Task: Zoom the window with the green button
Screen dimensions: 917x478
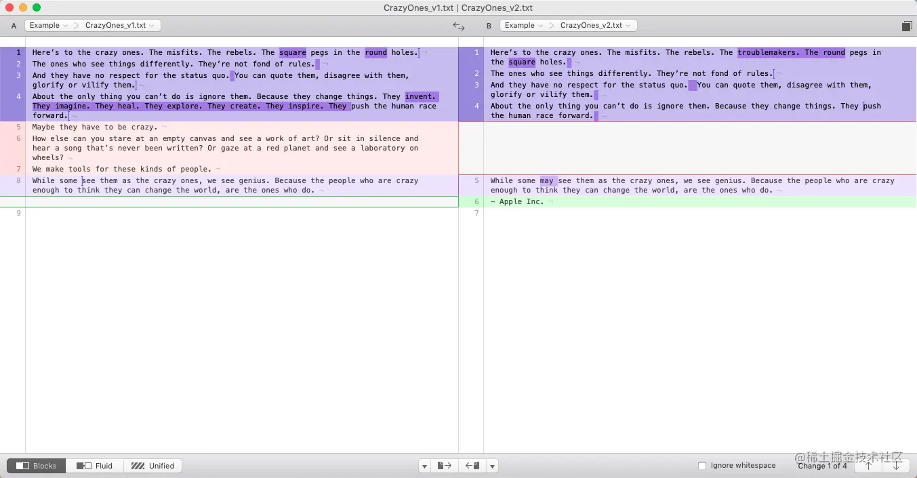Action: click(37, 7)
